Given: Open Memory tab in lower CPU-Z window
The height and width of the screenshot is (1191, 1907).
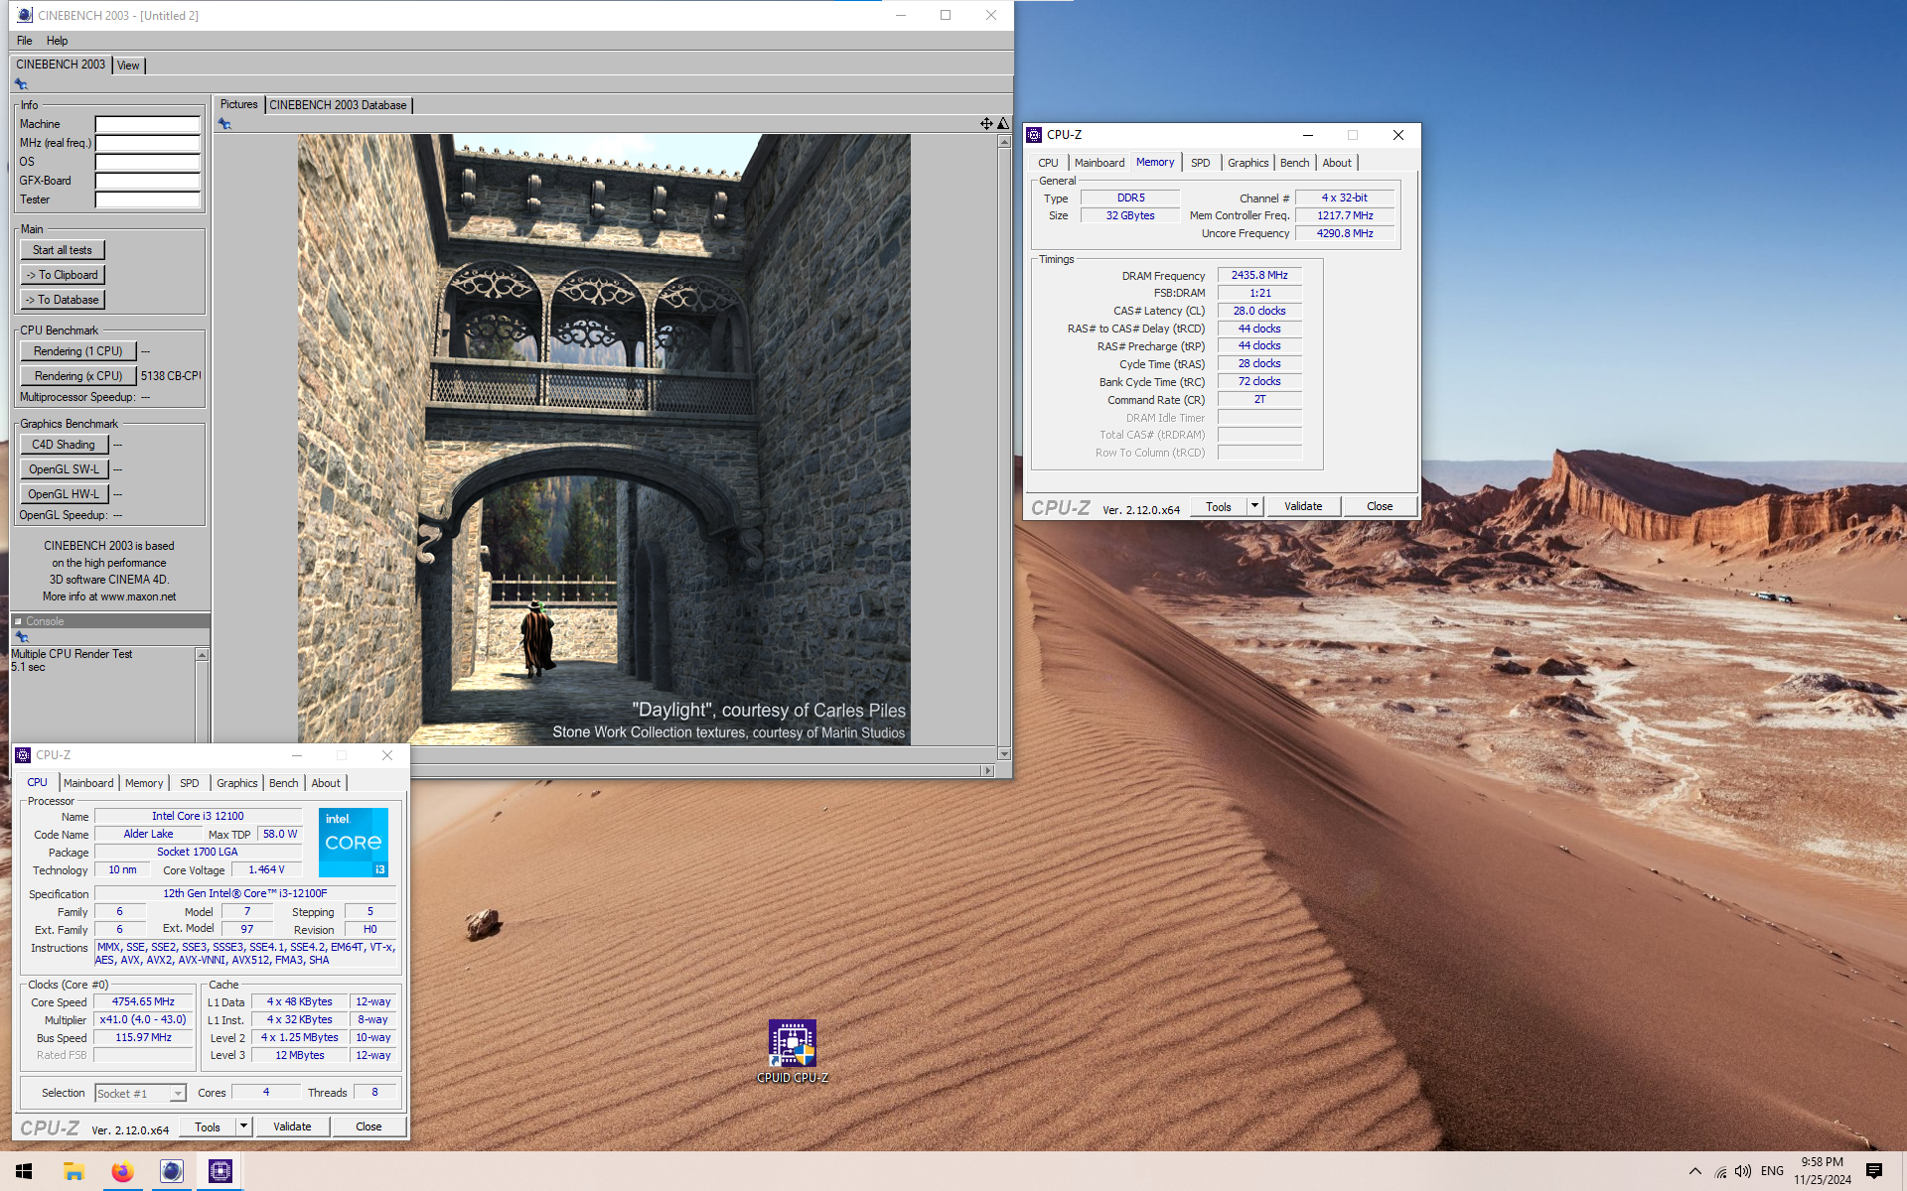Looking at the screenshot, I should 144,783.
